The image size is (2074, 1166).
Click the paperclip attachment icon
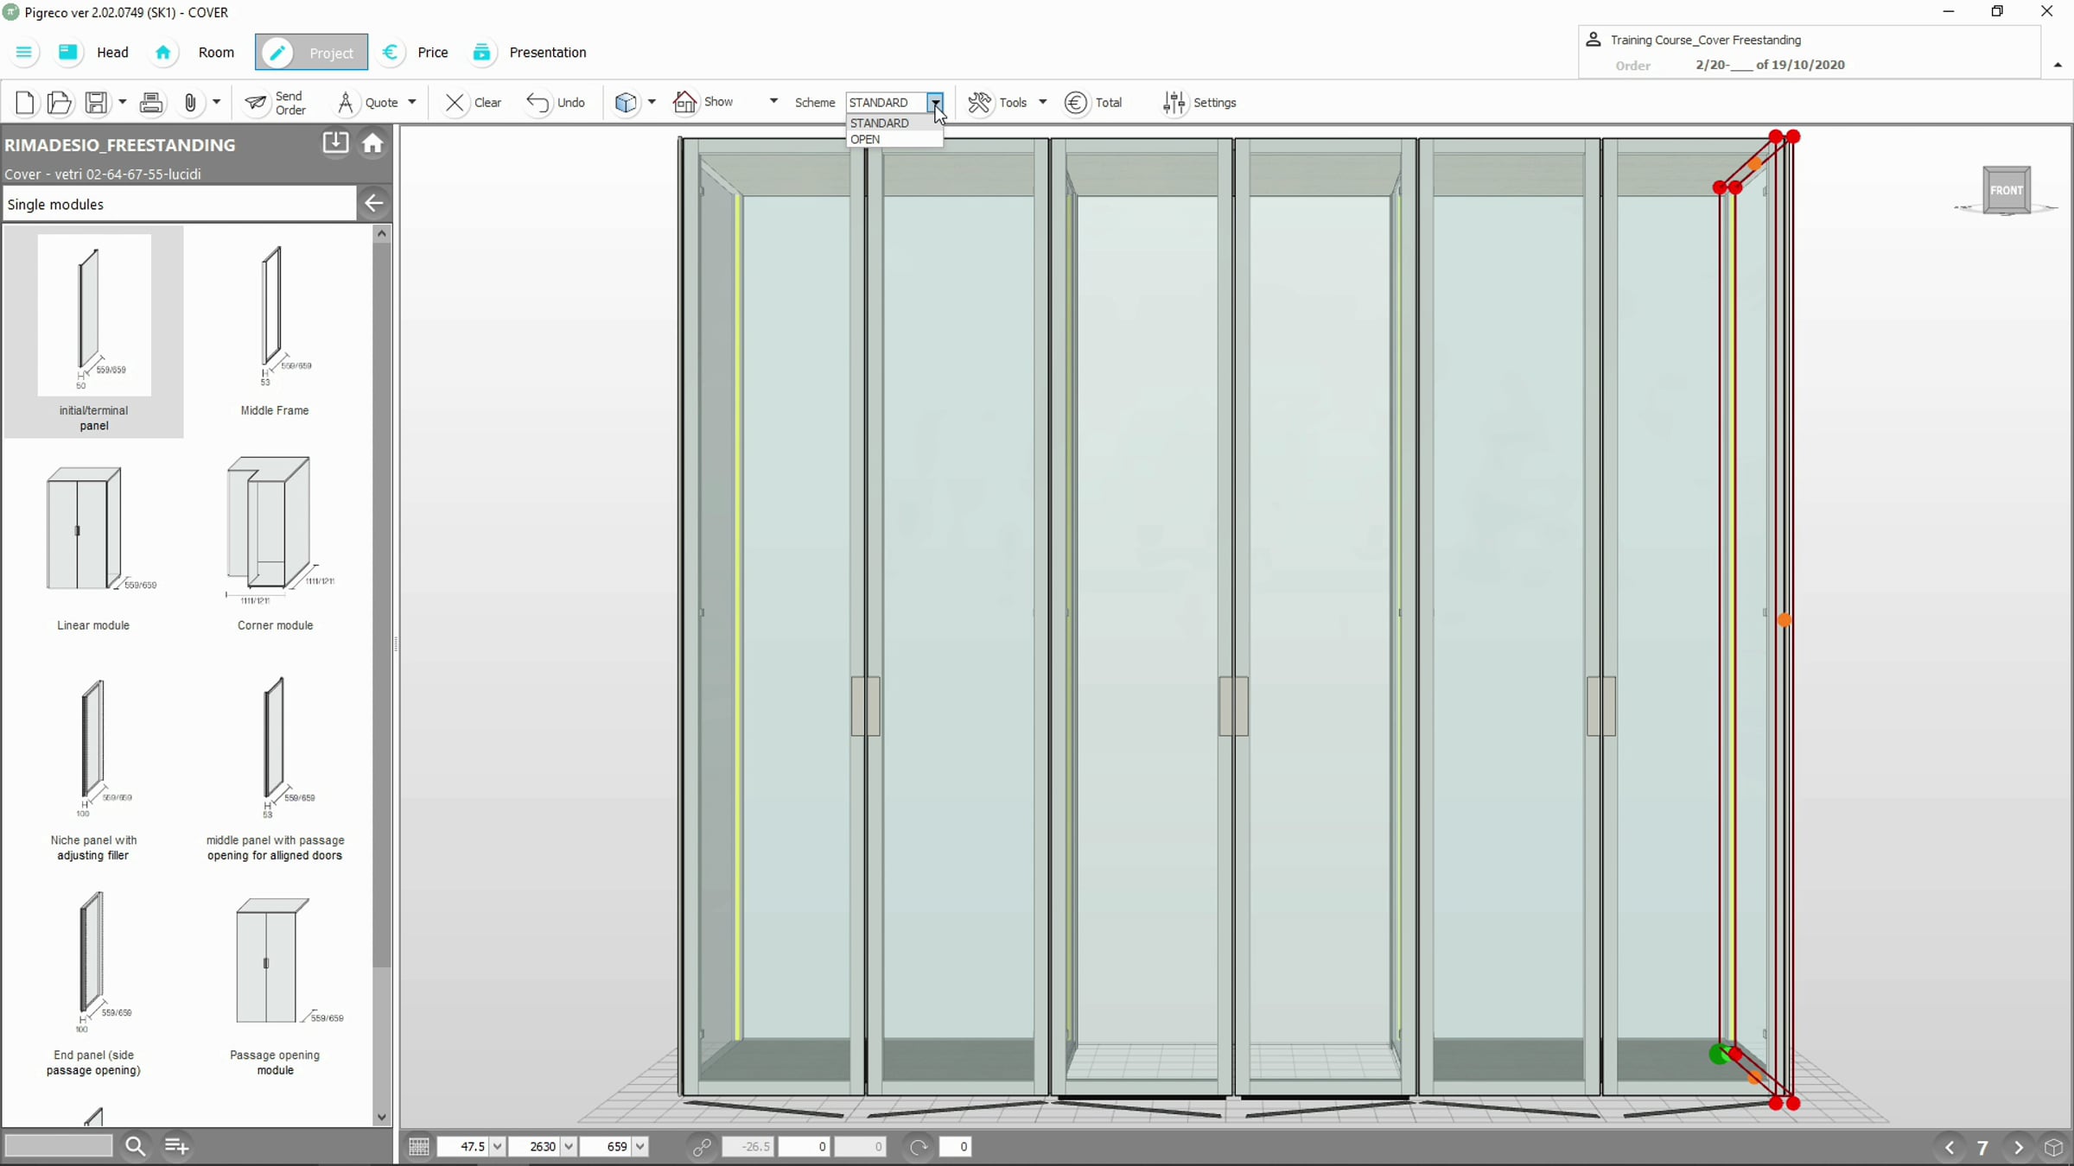(190, 103)
